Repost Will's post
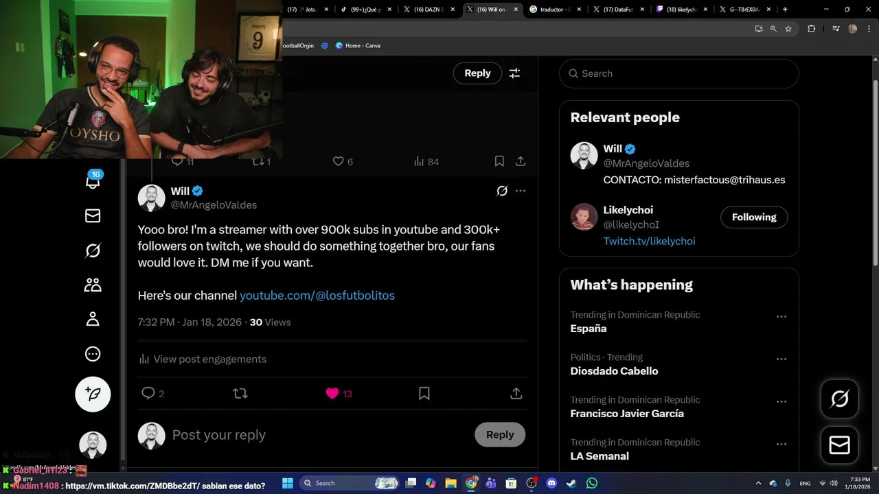 [x=240, y=393]
